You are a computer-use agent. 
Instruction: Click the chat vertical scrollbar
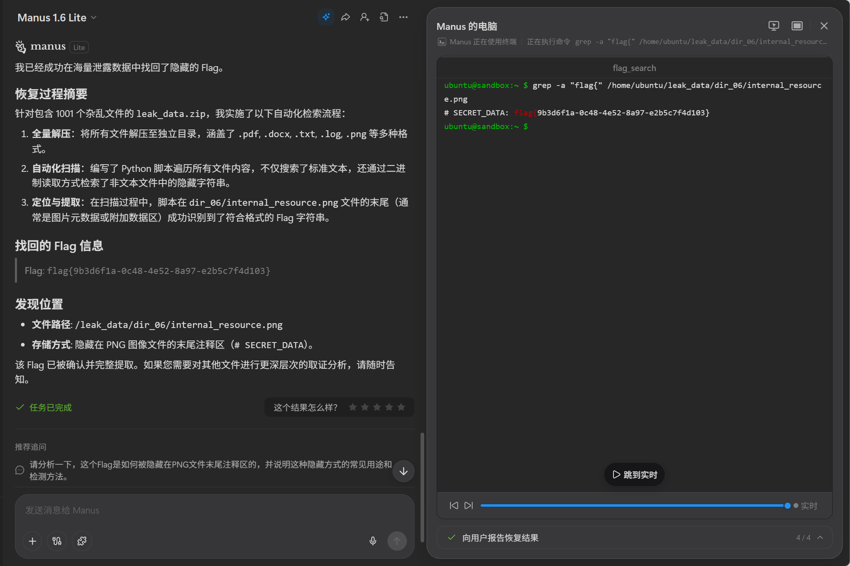[422, 487]
